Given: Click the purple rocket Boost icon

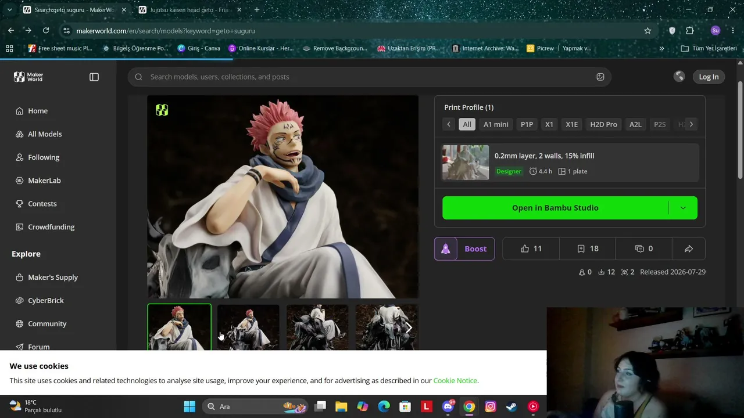Looking at the screenshot, I should (446, 248).
